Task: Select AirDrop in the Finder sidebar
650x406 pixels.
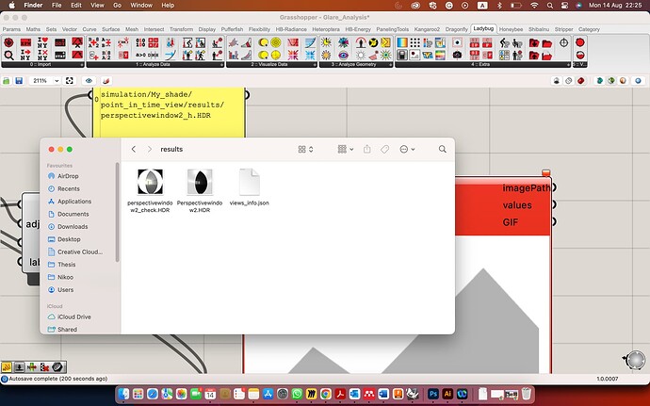Action: pos(68,176)
